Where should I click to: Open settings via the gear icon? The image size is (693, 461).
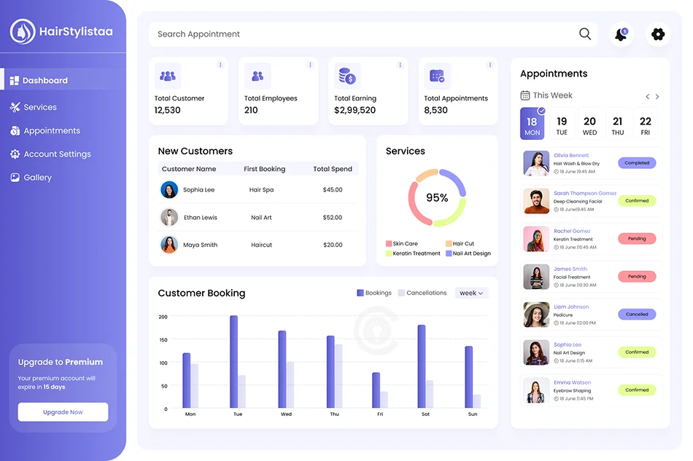point(658,34)
